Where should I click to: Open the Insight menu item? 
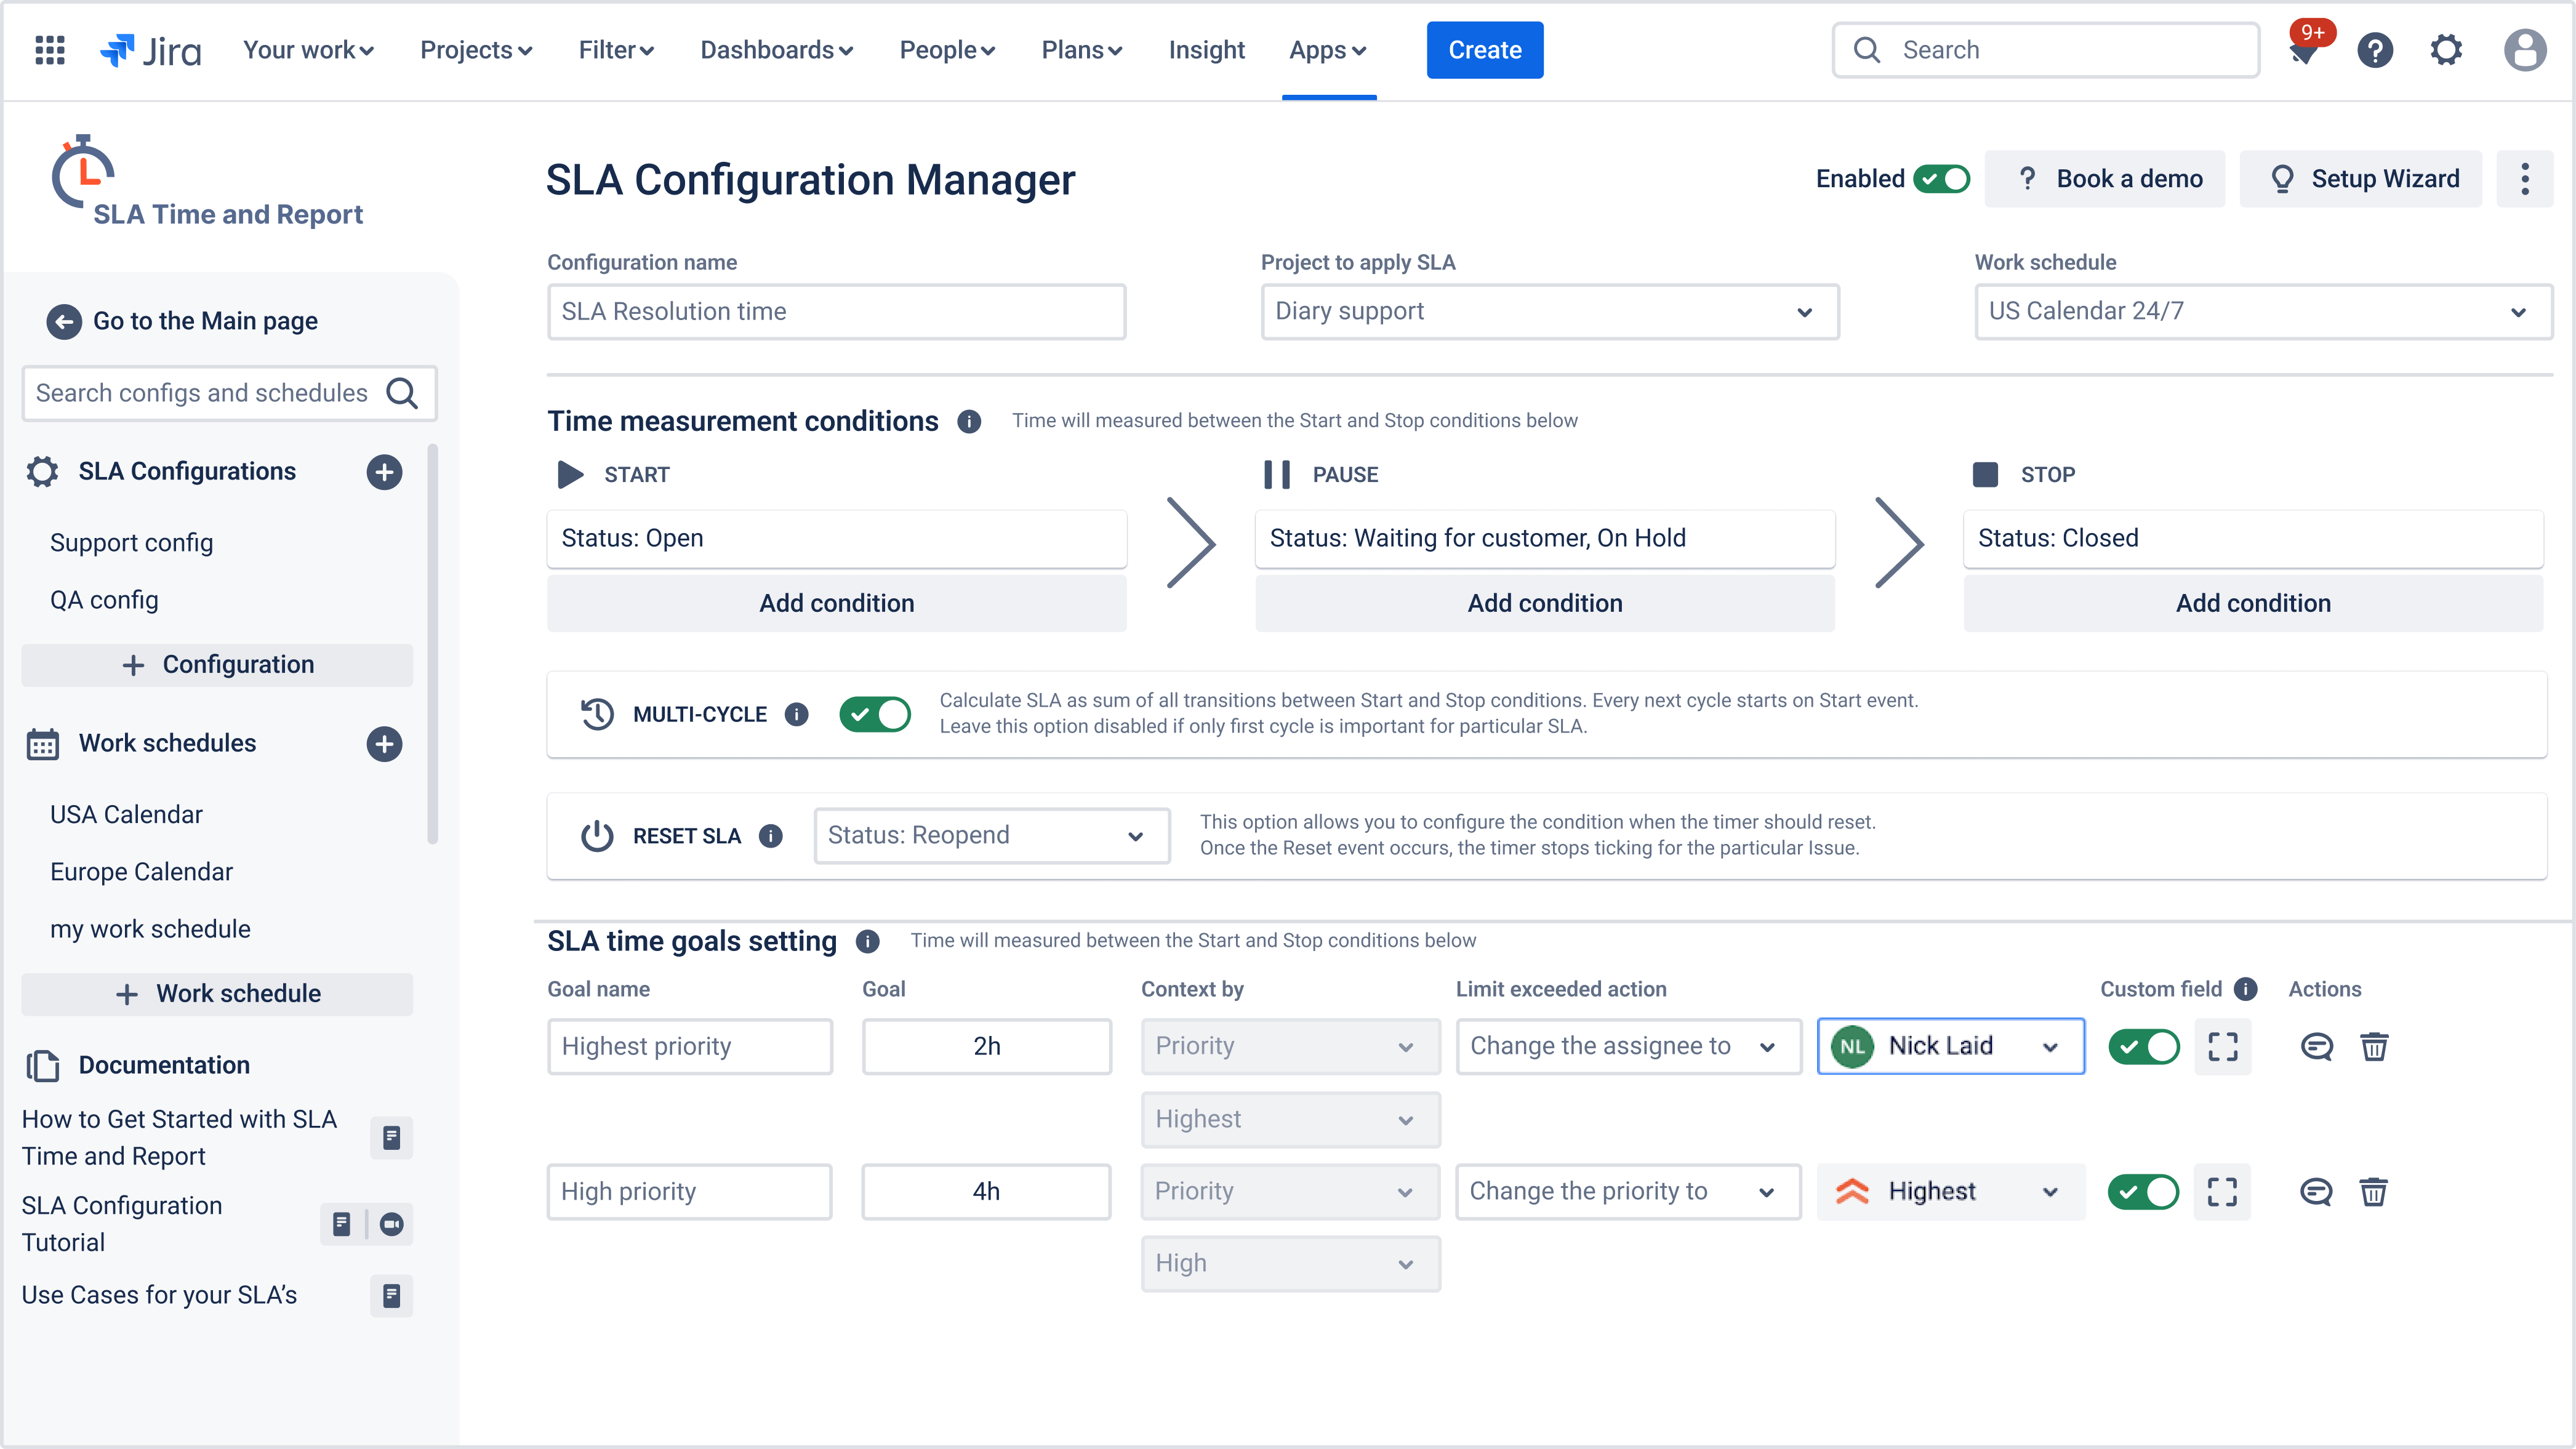pyautogui.click(x=1206, y=50)
